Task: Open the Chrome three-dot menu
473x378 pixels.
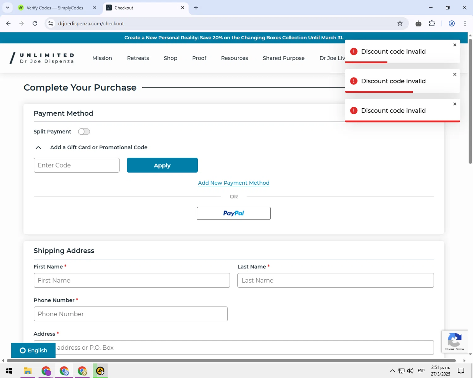Action: click(x=465, y=23)
